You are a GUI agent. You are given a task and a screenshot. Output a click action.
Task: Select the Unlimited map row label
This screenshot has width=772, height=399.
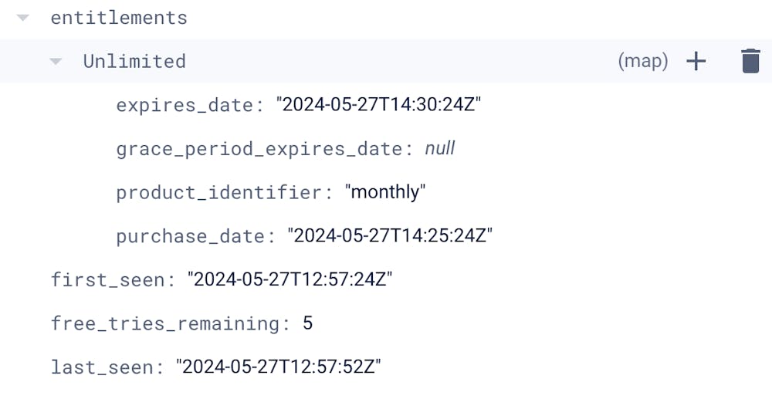click(x=134, y=61)
